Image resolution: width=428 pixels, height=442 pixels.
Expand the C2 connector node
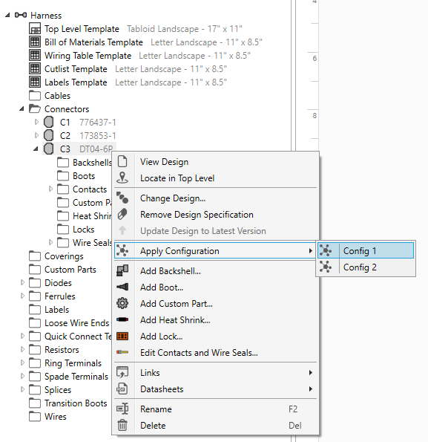click(36, 135)
